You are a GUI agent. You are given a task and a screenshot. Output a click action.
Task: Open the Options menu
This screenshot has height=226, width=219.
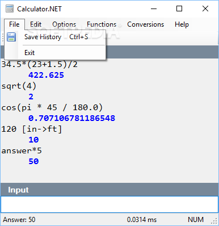[64, 24]
